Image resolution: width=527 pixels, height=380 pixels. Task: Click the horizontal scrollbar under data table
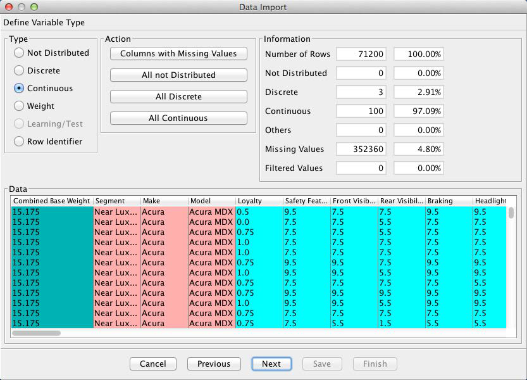[37, 332]
